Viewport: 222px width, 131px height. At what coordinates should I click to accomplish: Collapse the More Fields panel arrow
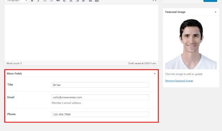tap(155, 73)
